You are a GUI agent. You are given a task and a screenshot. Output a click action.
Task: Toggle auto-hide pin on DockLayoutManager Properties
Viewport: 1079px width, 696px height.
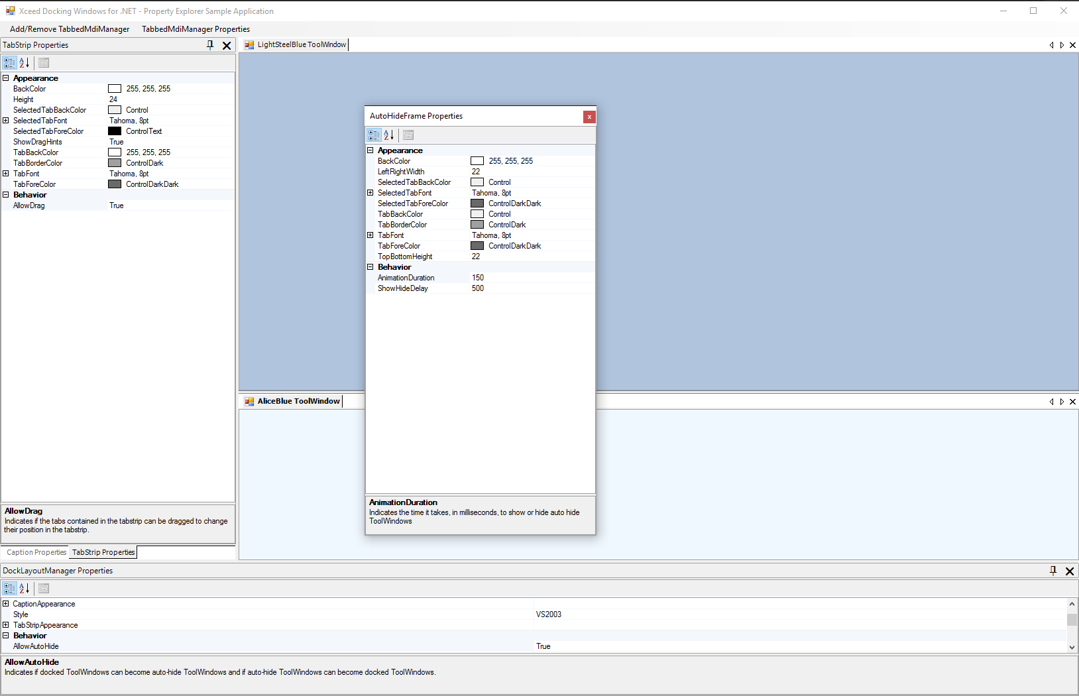point(1053,571)
